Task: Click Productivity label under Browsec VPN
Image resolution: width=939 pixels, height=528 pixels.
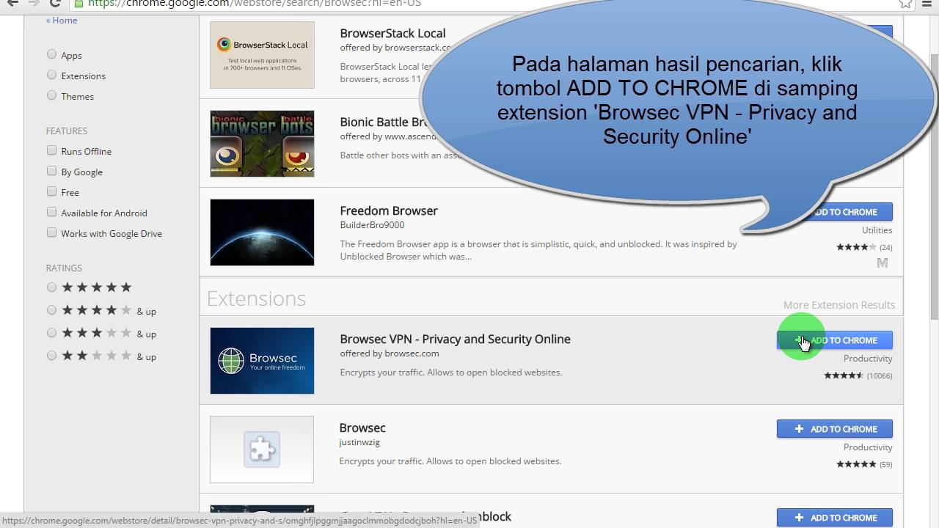Action: tap(868, 359)
